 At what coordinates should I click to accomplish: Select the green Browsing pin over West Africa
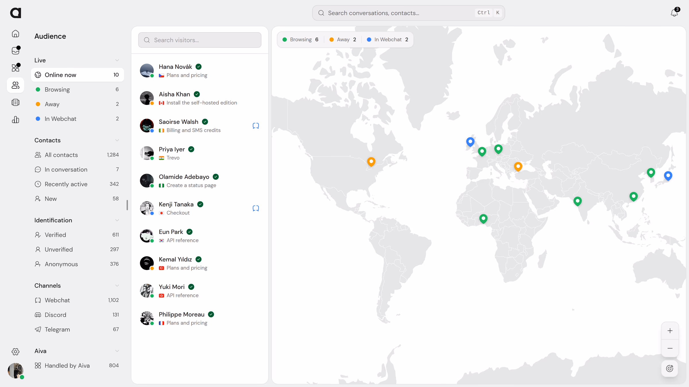point(483,219)
